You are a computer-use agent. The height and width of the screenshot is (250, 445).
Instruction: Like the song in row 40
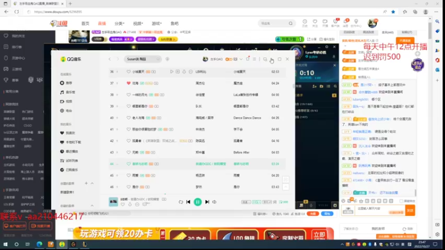pos(128,118)
